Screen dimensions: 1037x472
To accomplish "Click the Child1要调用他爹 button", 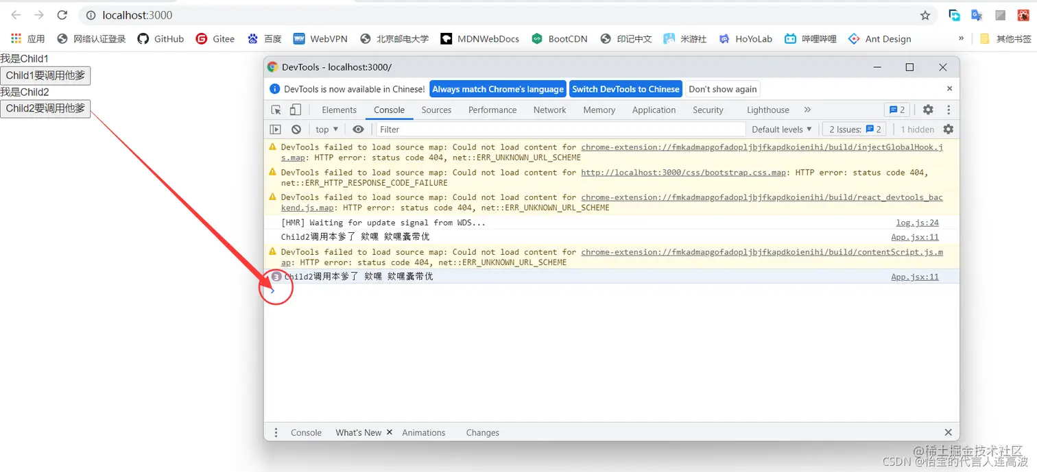I will [x=45, y=75].
